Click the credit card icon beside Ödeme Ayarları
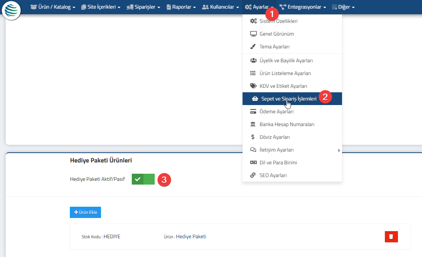The image size is (422, 257). pos(253,111)
